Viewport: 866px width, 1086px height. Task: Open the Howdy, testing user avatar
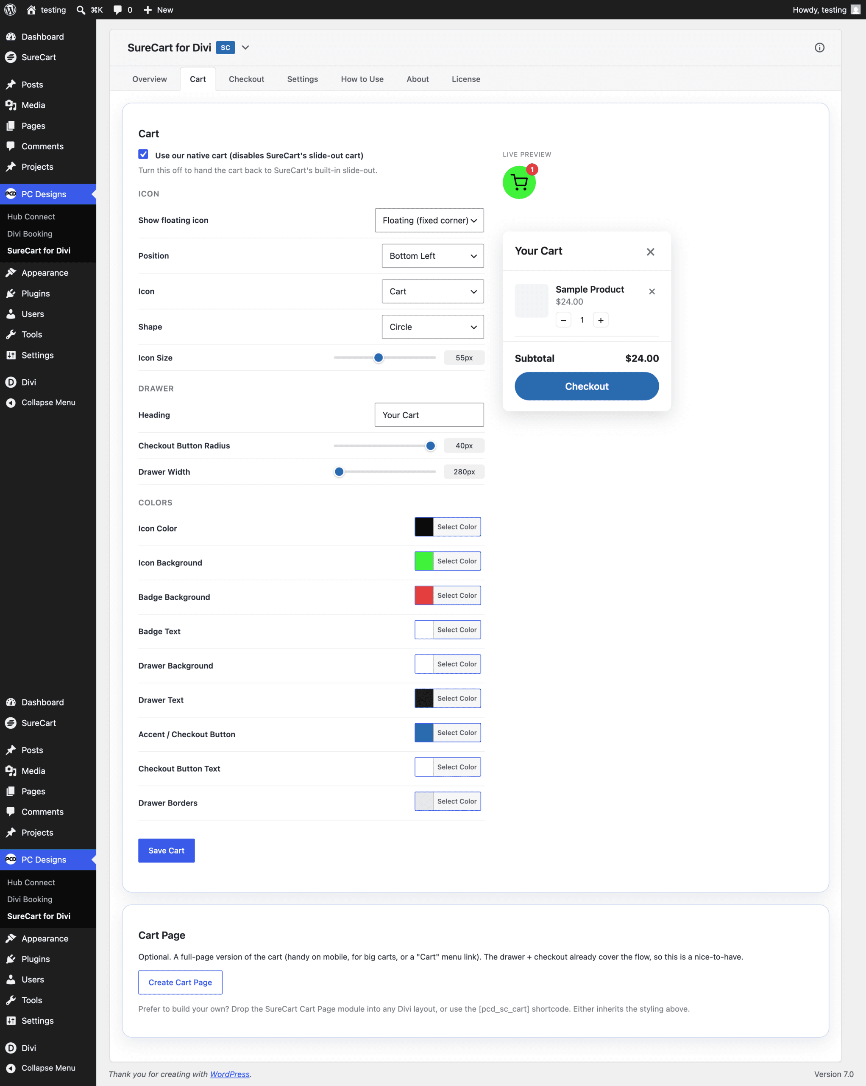(855, 10)
